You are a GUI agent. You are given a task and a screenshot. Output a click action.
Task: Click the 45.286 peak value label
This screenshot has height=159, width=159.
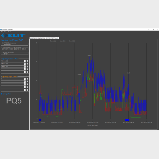tap(79, 75)
